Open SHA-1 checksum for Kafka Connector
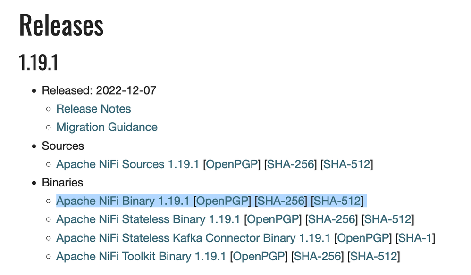 pyautogui.click(x=415, y=238)
